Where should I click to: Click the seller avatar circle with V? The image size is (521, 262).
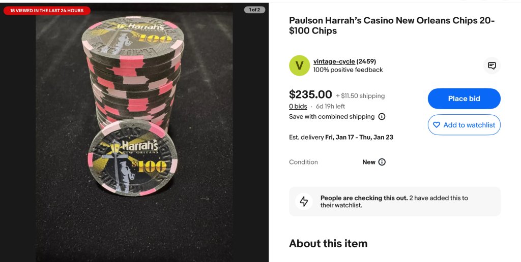point(299,65)
